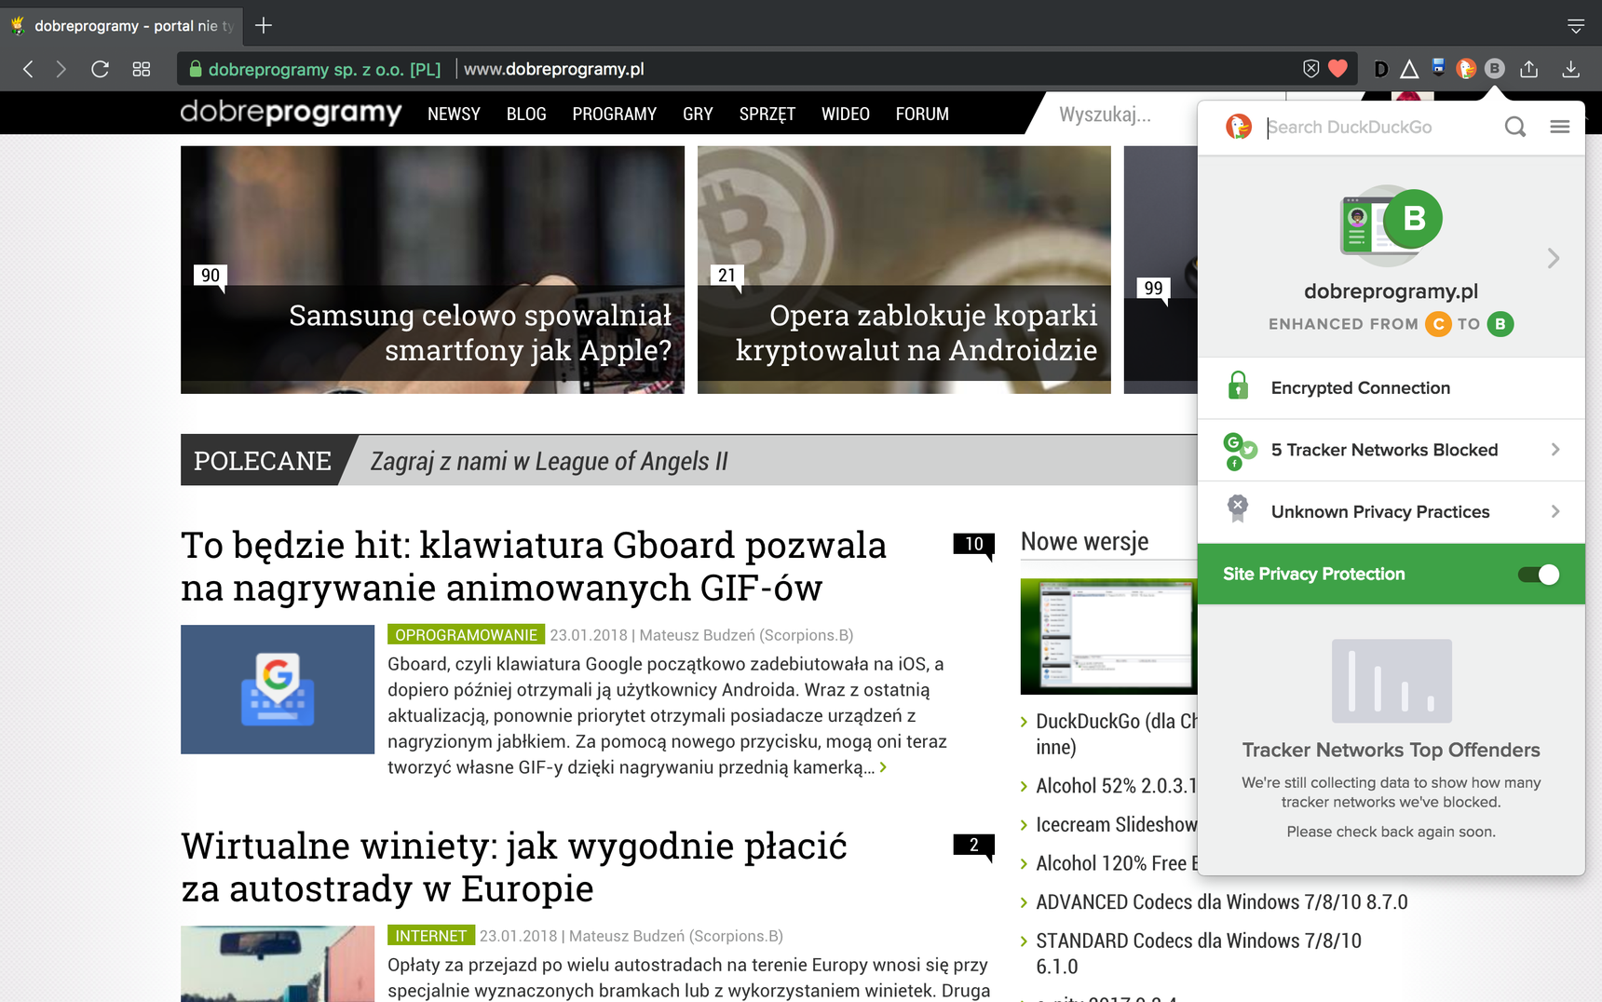Open the share page icon

point(1529,69)
